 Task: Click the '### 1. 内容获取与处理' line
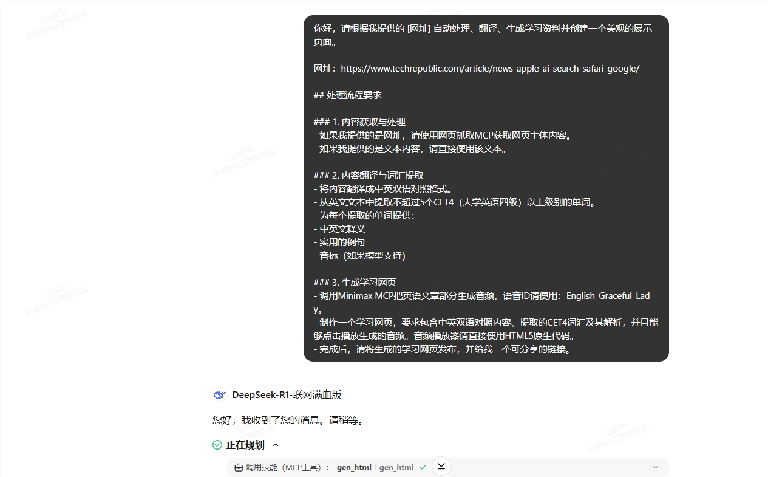359,122
